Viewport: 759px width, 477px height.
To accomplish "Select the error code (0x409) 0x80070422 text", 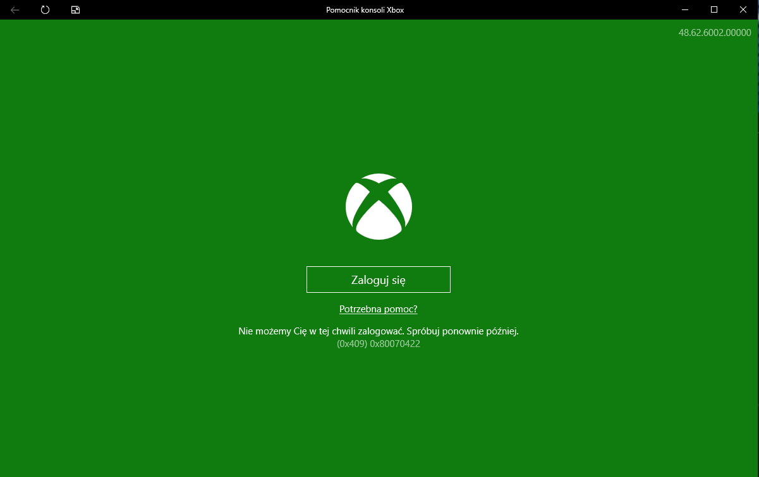I will (379, 344).
